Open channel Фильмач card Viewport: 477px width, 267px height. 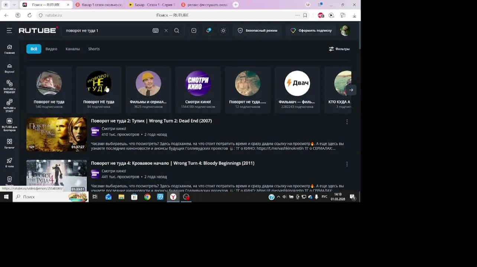297,90
